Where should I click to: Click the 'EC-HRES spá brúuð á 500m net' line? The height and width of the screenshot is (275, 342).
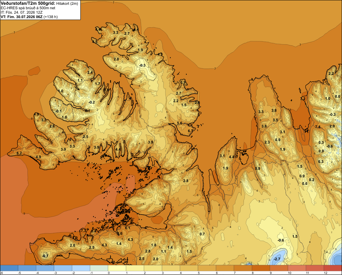[28, 8]
